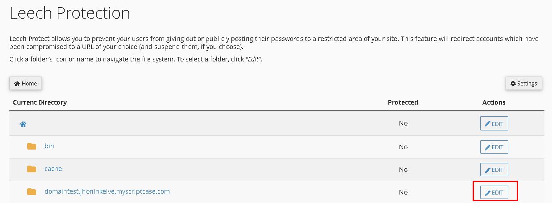552x203 pixels.
Task: Edit the cache folder protection
Action: (494, 170)
